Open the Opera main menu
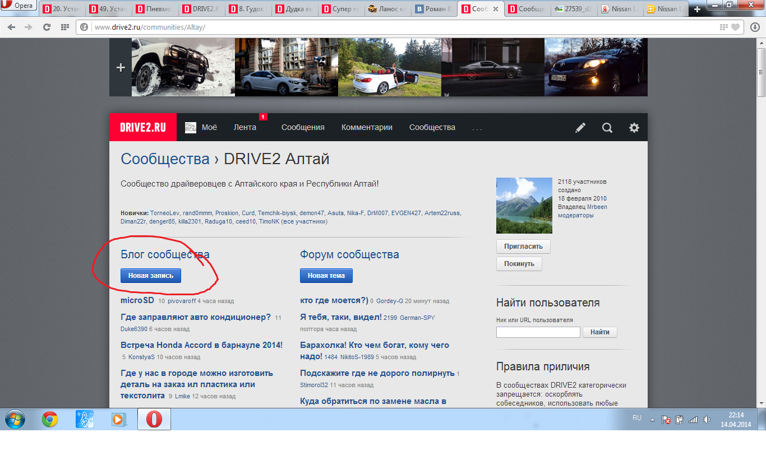This screenshot has width=766, height=465. [19, 6]
